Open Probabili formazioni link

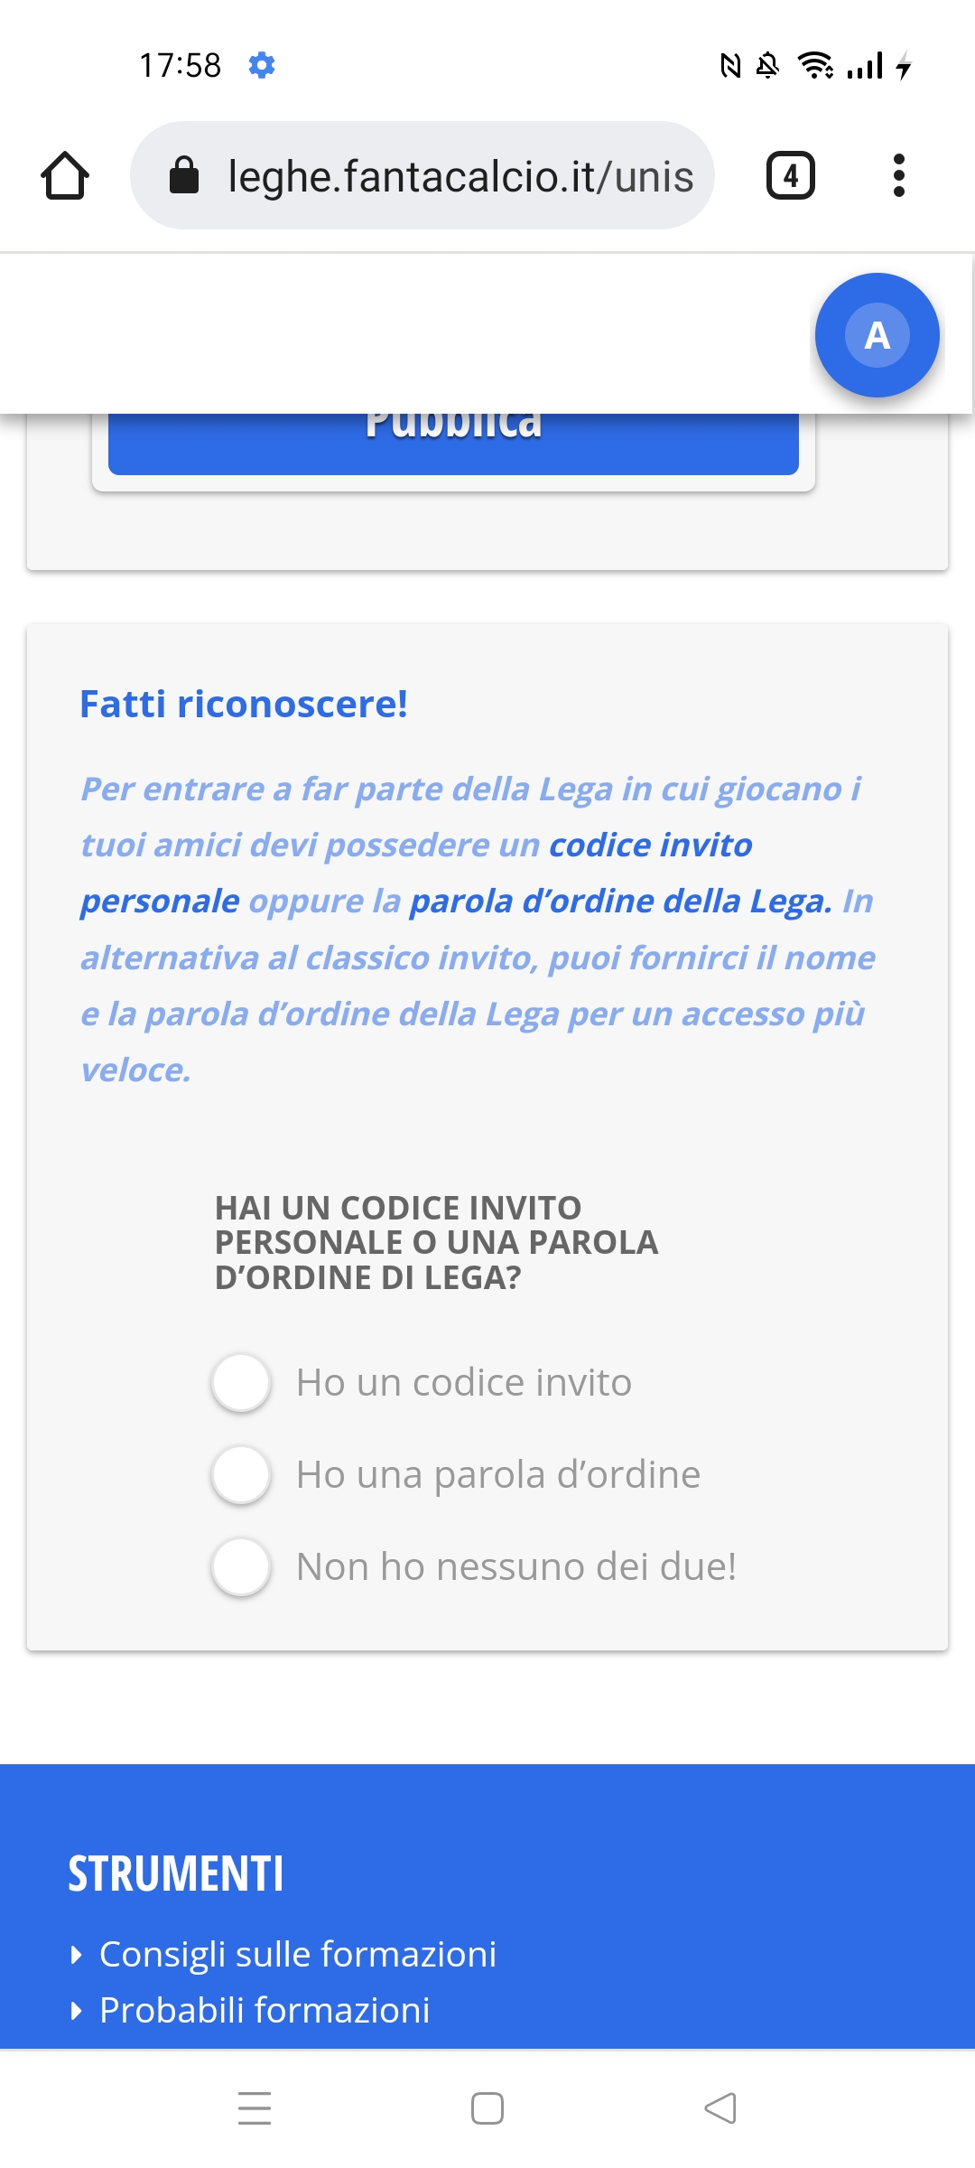click(265, 2010)
